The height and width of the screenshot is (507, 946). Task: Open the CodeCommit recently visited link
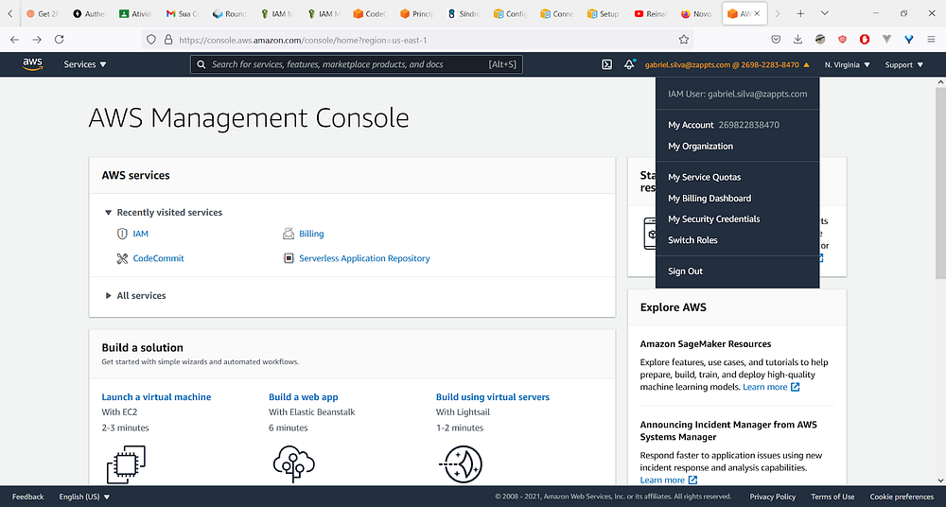coord(158,258)
